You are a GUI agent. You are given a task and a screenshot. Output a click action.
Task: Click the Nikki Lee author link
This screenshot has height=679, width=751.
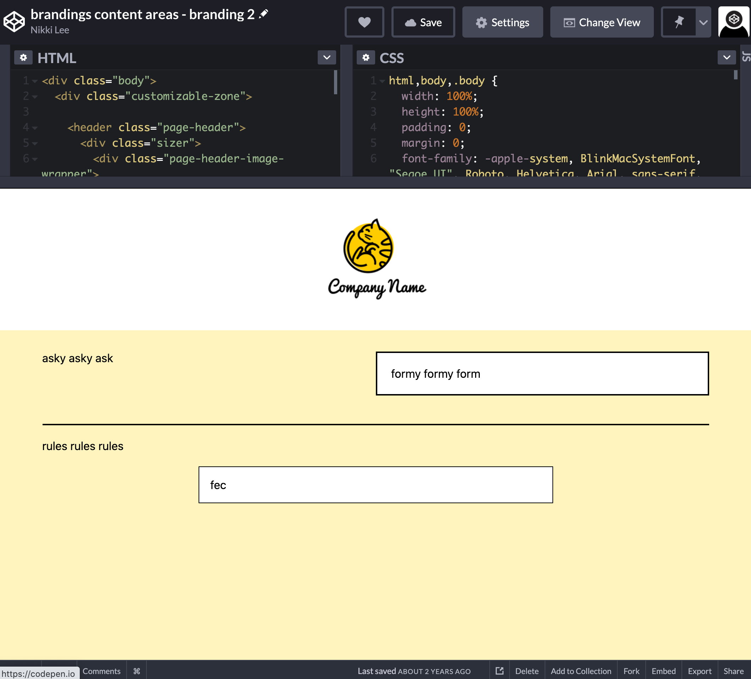tap(50, 30)
